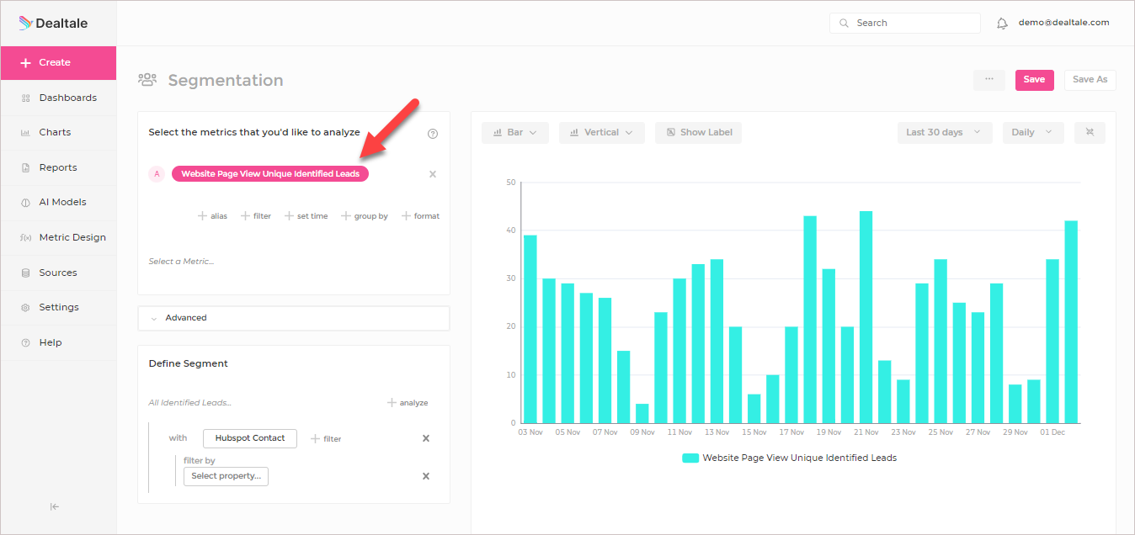Viewport: 1135px width, 535px height.
Task: Click the chart fullscreen toggle icon
Action: click(1090, 132)
